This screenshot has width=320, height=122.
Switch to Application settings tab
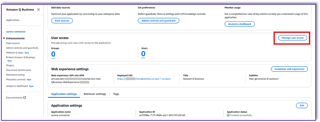coord(64,94)
